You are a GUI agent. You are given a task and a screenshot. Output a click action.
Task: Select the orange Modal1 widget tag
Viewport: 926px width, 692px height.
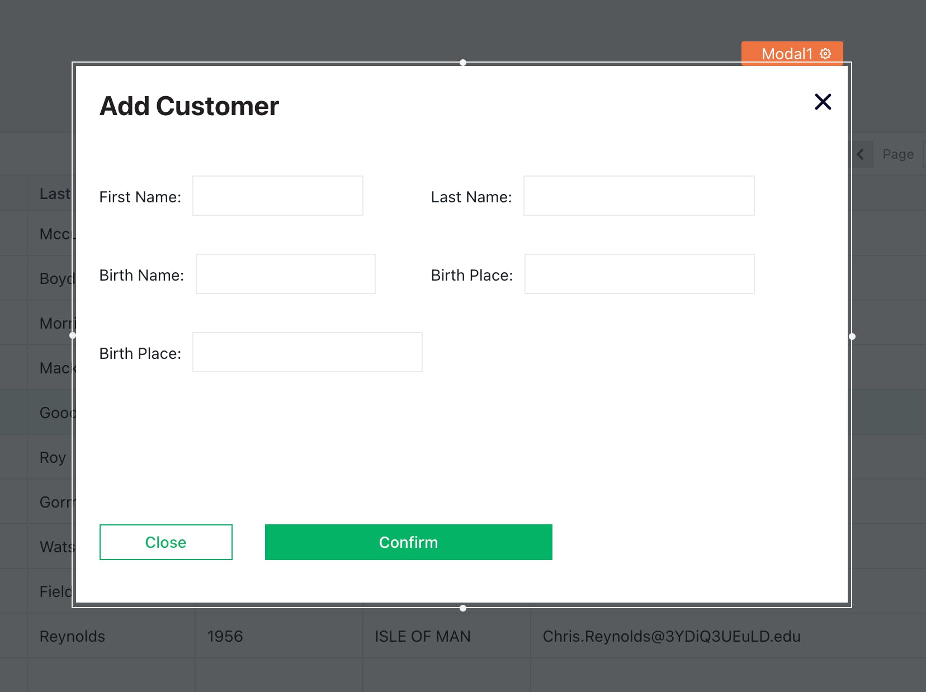(786, 54)
